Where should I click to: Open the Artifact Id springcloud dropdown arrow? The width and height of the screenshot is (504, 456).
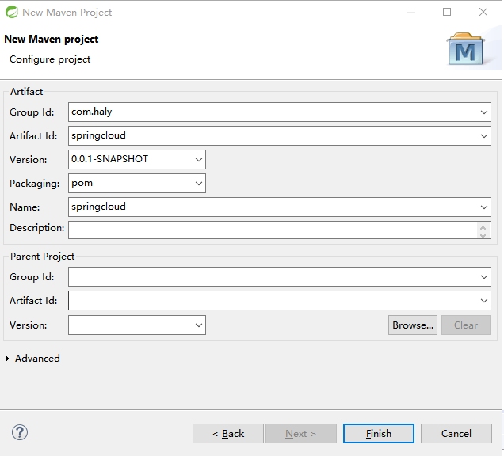point(483,136)
